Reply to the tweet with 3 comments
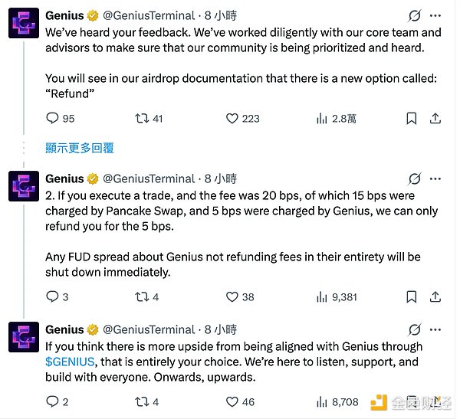The image size is (460, 419). coord(52,296)
